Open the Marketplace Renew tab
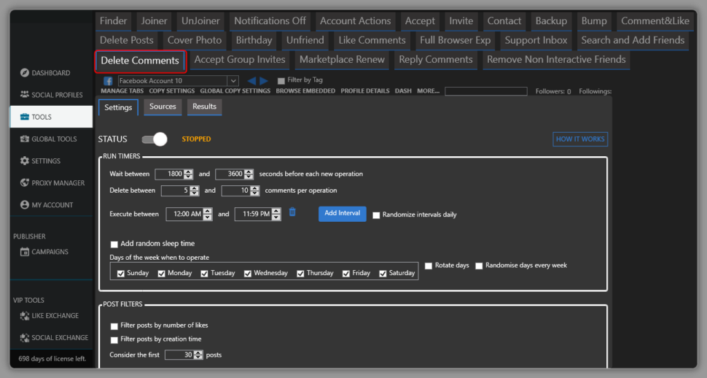The image size is (707, 378). tap(342, 59)
